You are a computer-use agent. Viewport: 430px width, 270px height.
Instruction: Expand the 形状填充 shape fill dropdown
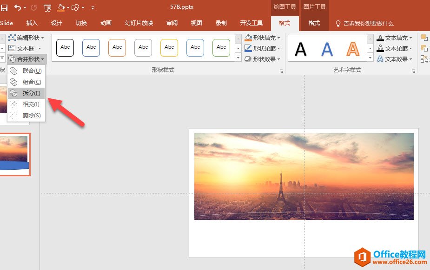[263, 38]
